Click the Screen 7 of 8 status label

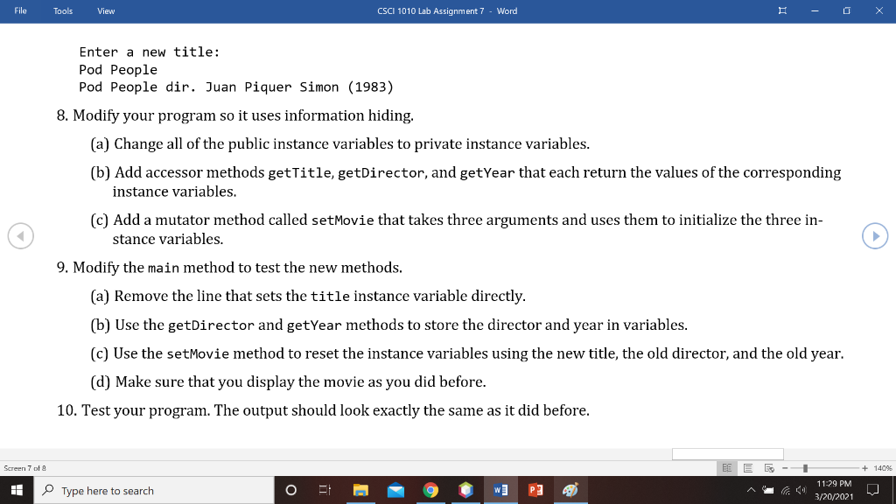(x=26, y=468)
